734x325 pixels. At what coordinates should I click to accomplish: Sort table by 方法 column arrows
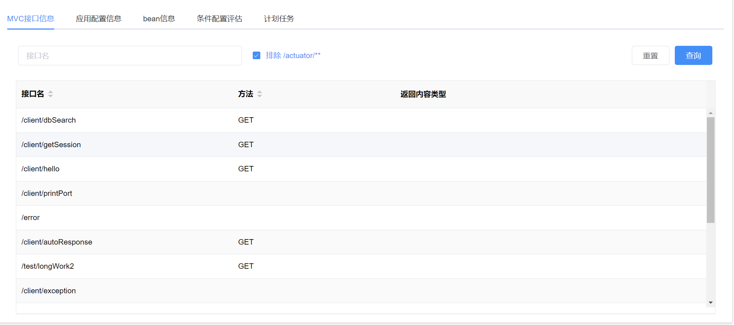click(x=259, y=94)
